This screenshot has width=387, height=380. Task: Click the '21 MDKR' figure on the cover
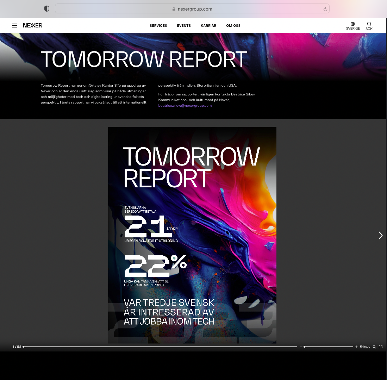click(151, 226)
